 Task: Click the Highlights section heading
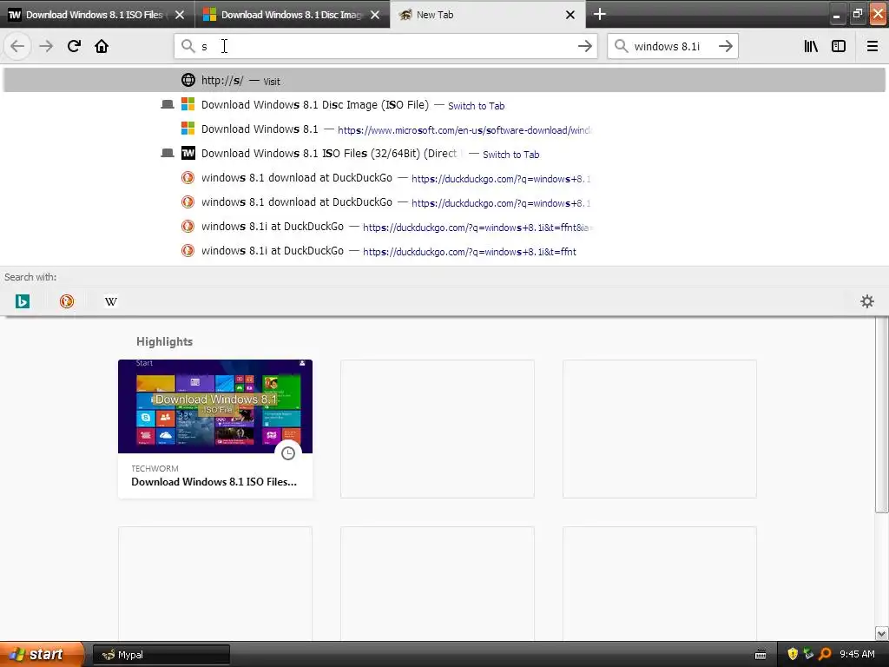164,341
